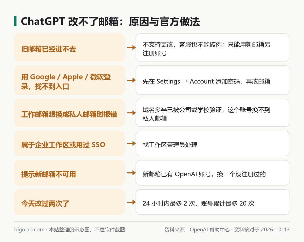Select the "提示新邮箱不可用" card

[69, 173]
